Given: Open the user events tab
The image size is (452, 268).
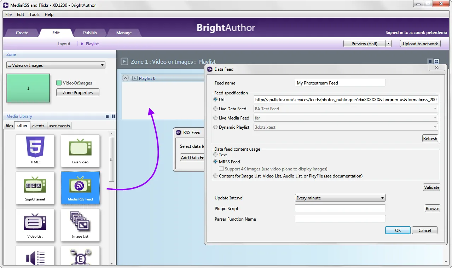Looking at the screenshot, I should [59, 126].
